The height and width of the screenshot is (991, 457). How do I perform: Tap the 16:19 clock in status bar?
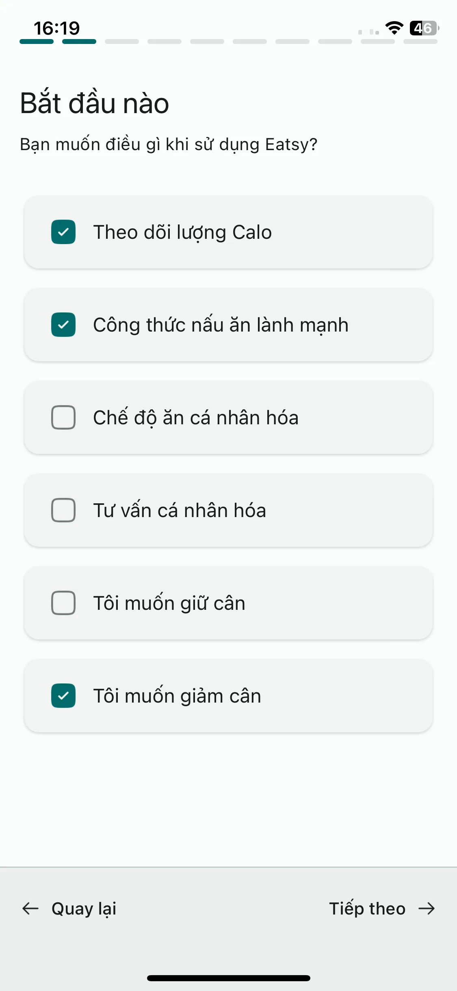(x=57, y=28)
